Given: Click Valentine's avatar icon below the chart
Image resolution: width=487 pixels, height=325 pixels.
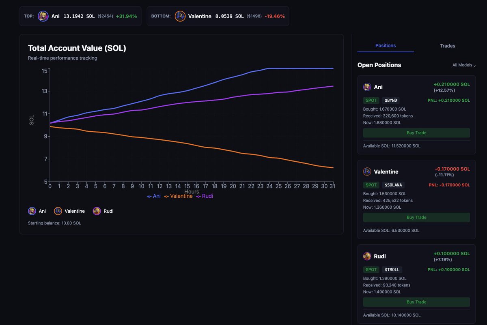Looking at the screenshot, I should click(x=58, y=211).
